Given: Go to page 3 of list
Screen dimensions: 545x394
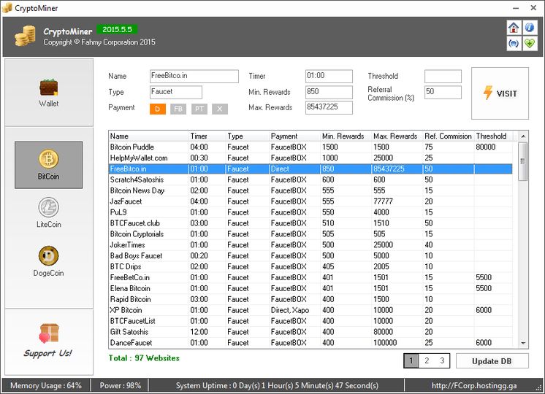Looking at the screenshot, I should [442, 360].
